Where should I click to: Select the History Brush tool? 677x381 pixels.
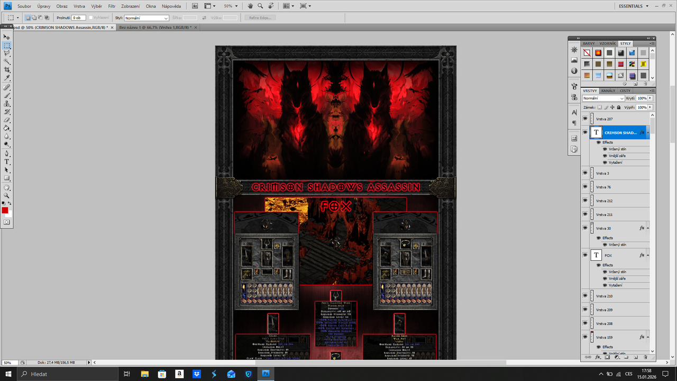[7, 112]
